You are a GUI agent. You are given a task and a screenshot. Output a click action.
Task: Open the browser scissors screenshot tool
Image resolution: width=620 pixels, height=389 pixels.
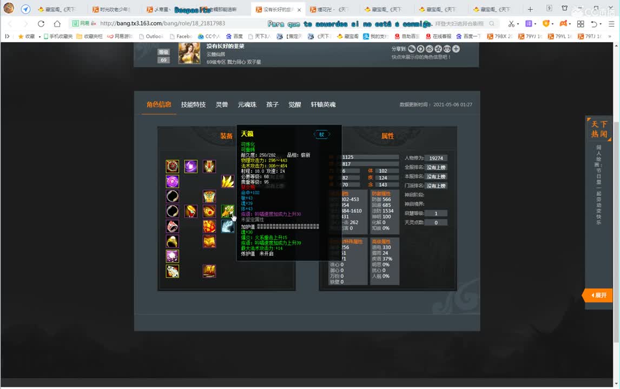click(x=511, y=24)
